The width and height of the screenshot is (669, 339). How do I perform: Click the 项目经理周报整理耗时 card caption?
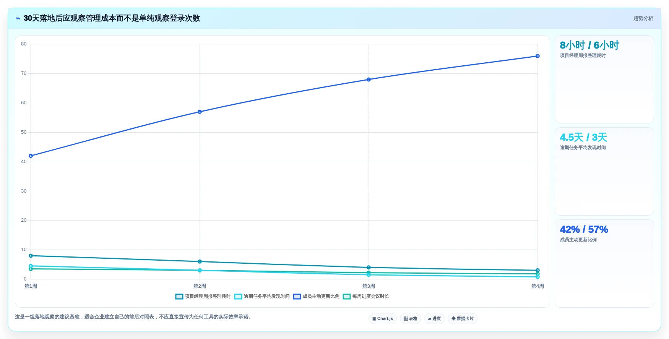tap(583, 55)
